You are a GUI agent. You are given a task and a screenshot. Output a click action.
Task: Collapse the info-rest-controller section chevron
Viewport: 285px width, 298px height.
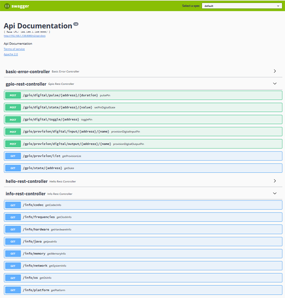275,193
